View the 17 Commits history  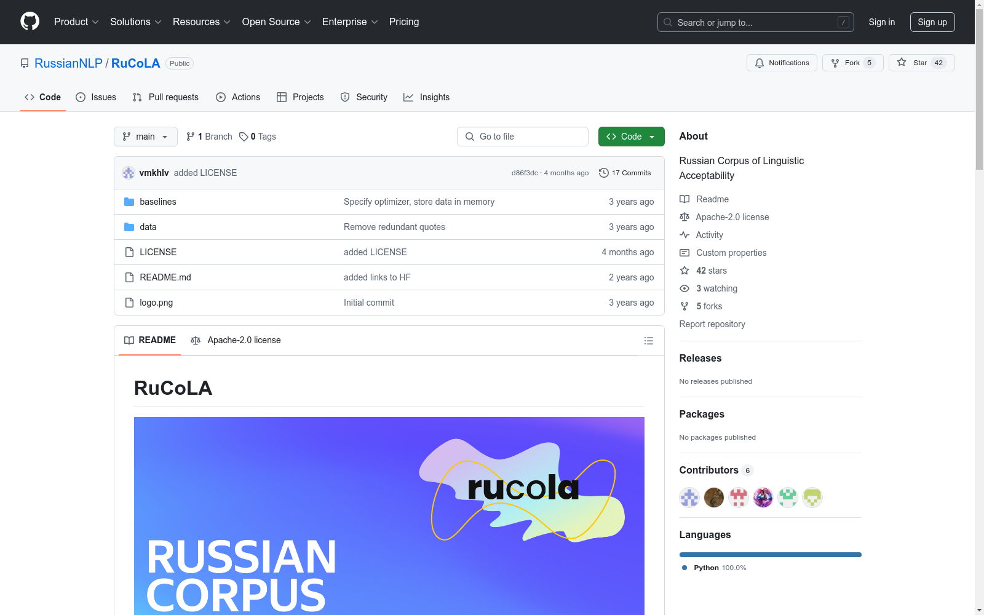(x=625, y=173)
